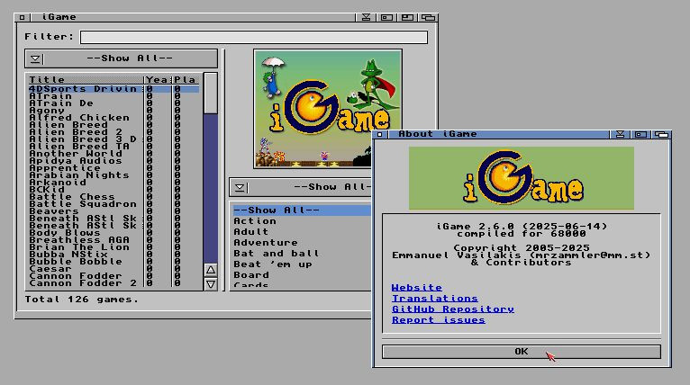Click the game list scroll up arrow
This screenshot has width=690, height=385.
pos(211,270)
